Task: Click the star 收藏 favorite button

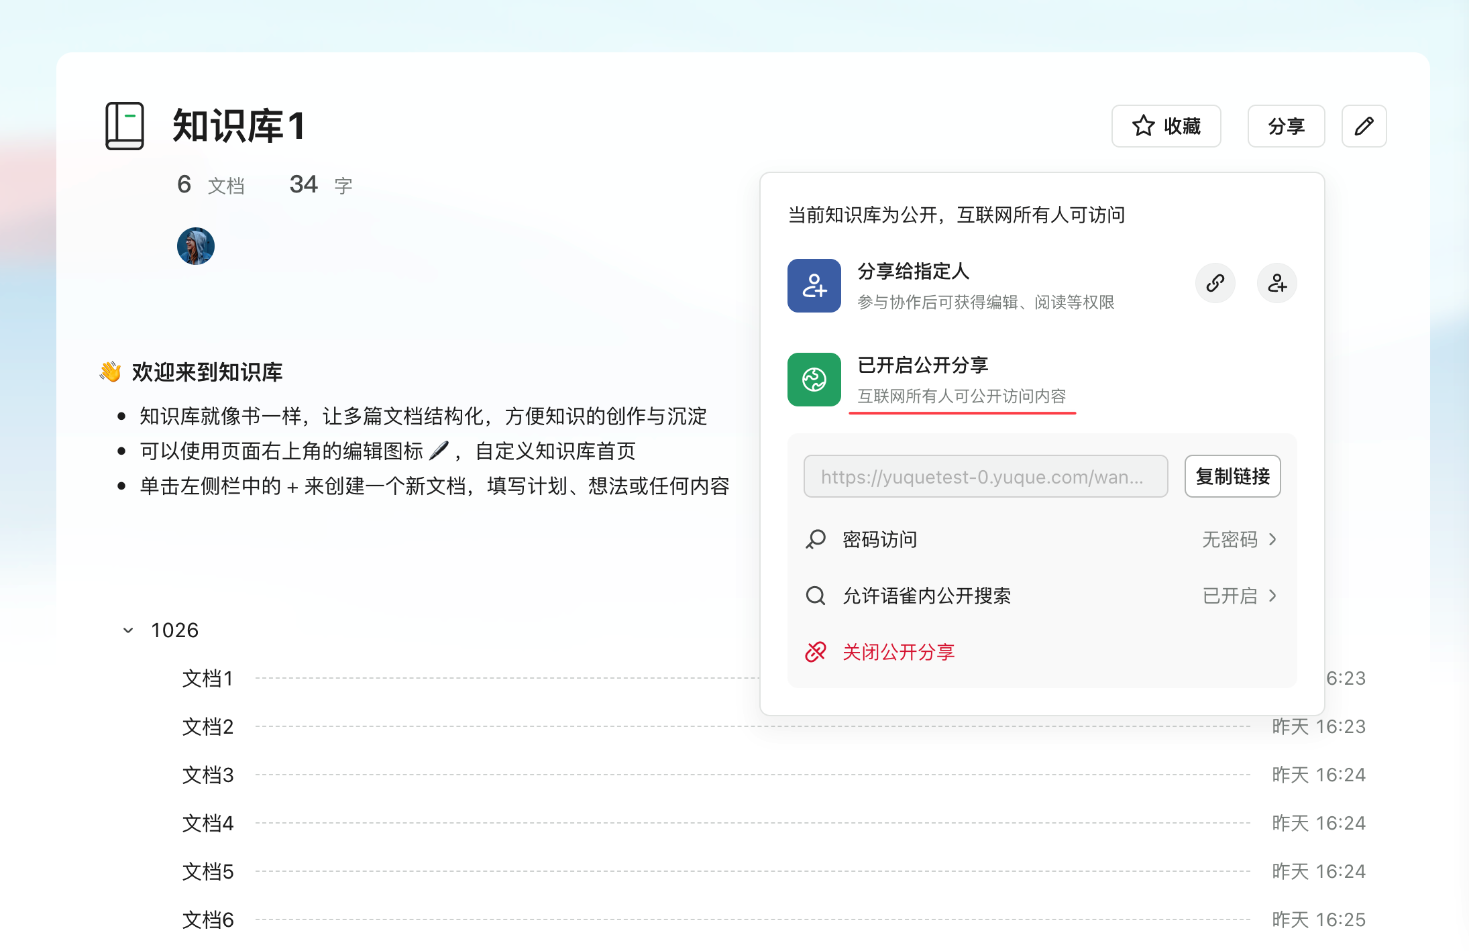Action: (1166, 126)
